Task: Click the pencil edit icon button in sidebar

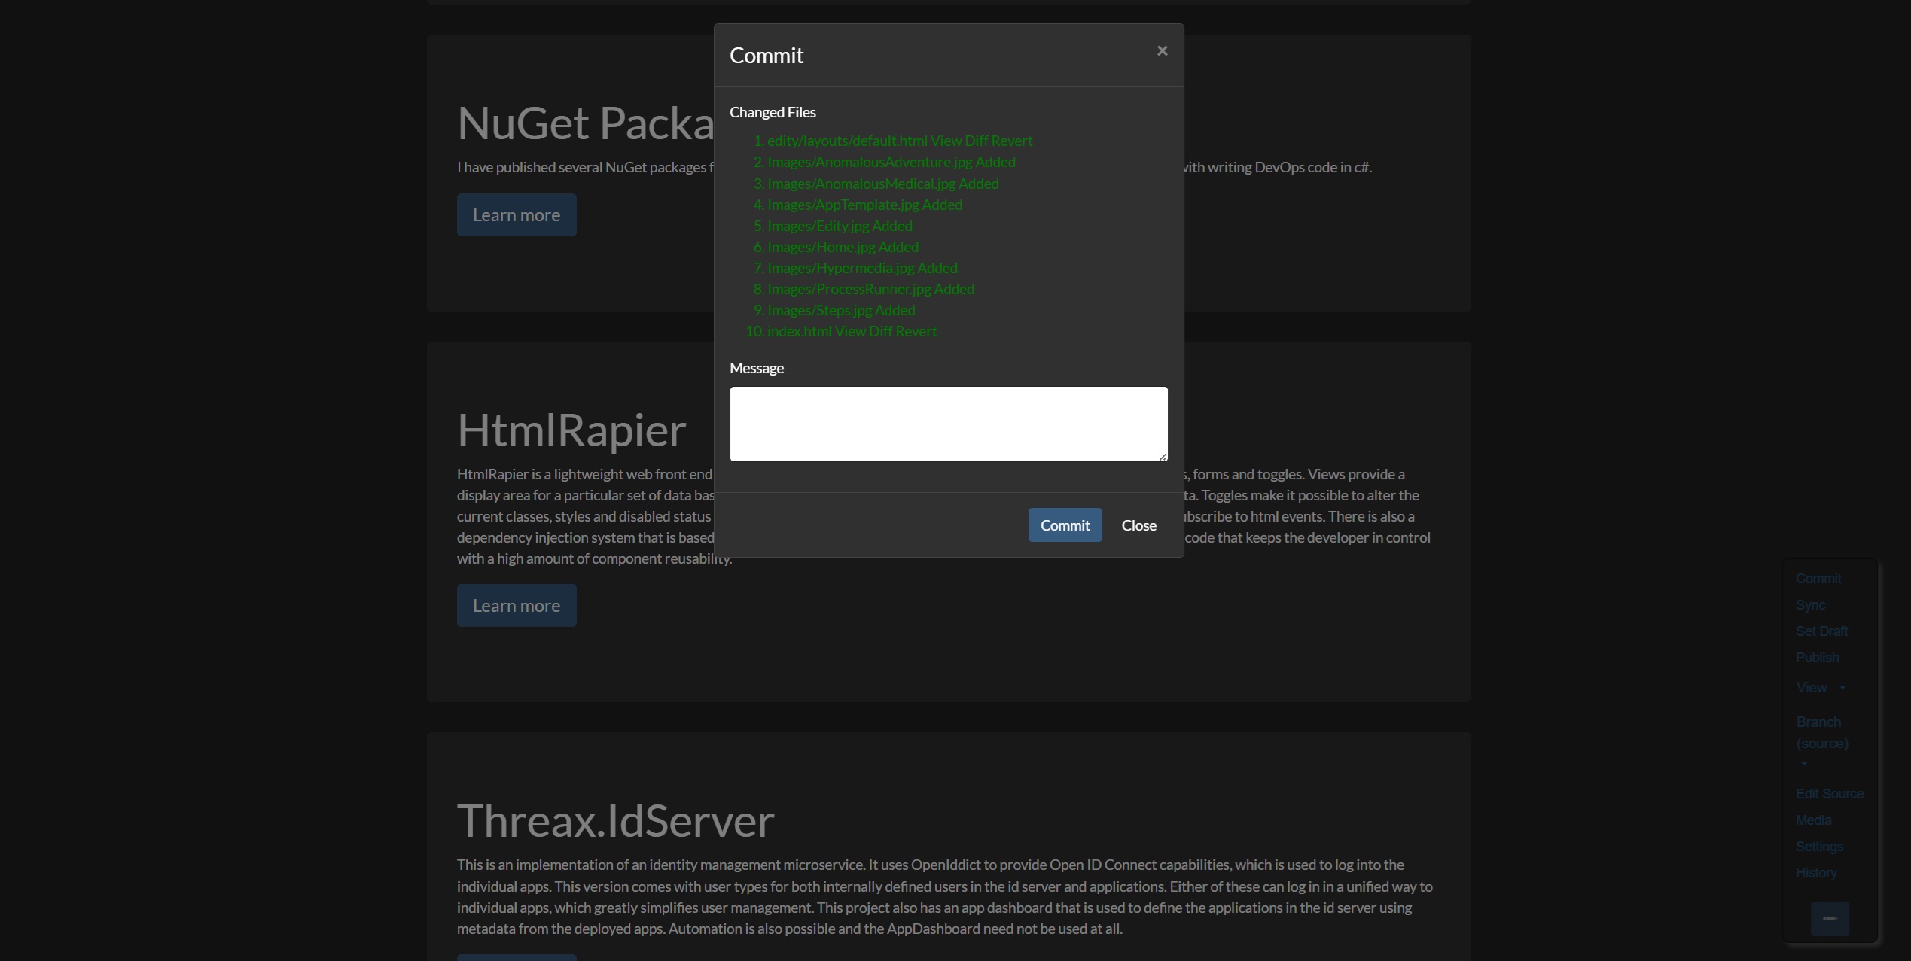Action: point(1829,918)
